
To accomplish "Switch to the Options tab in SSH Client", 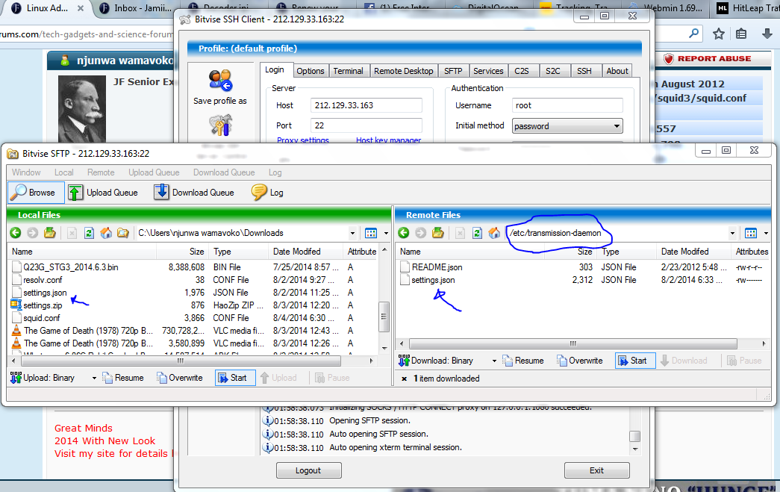I will tap(311, 71).
